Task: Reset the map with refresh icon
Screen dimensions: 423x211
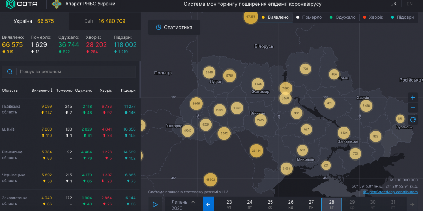Action: 413,120
